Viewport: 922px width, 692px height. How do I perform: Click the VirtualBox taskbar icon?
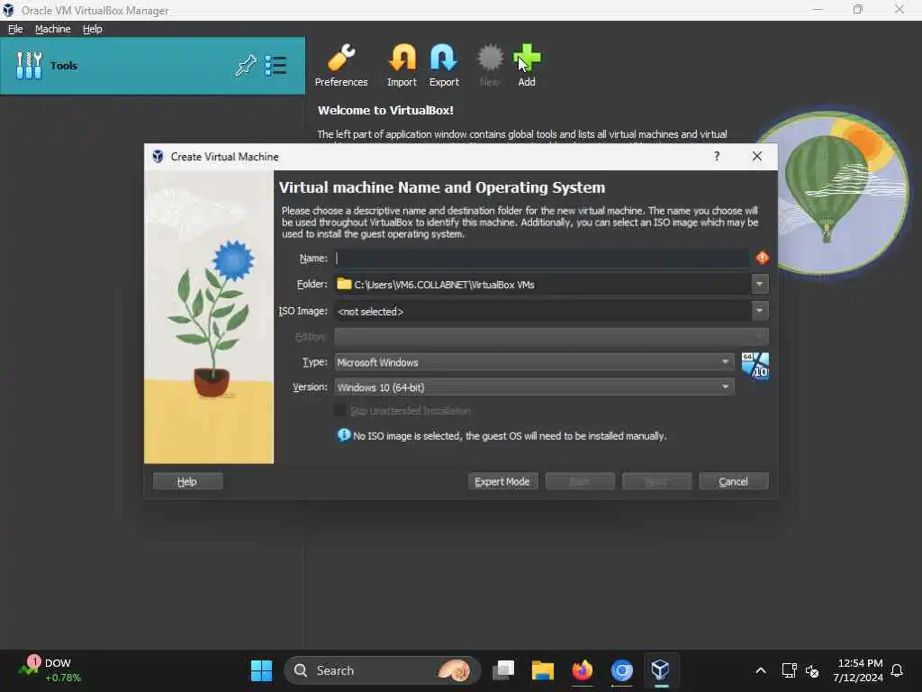(x=660, y=670)
